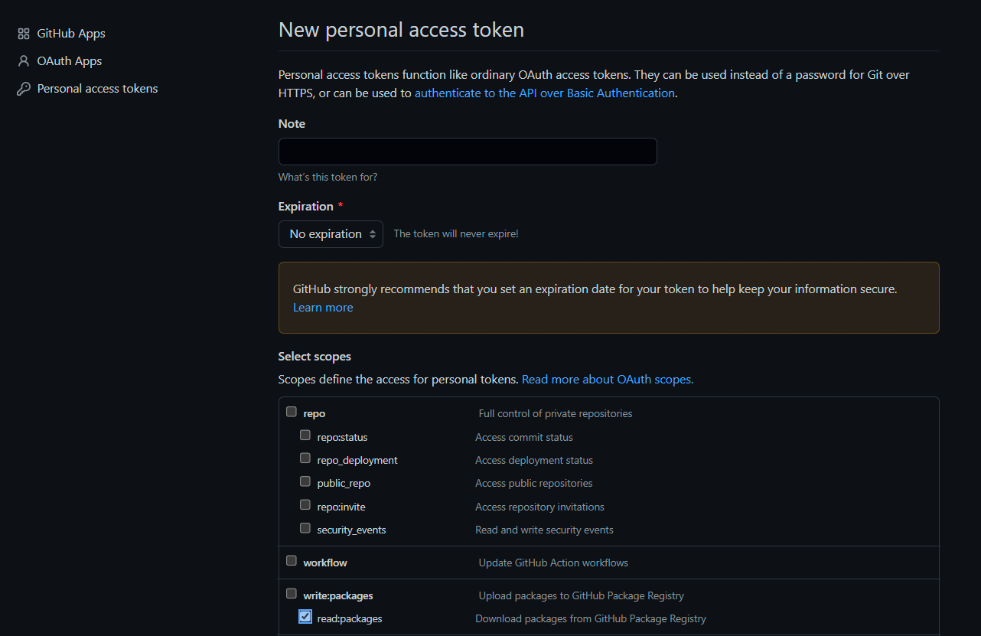
Task: Open Read more about OAuth scopes
Action: click(x=608, y=380)
